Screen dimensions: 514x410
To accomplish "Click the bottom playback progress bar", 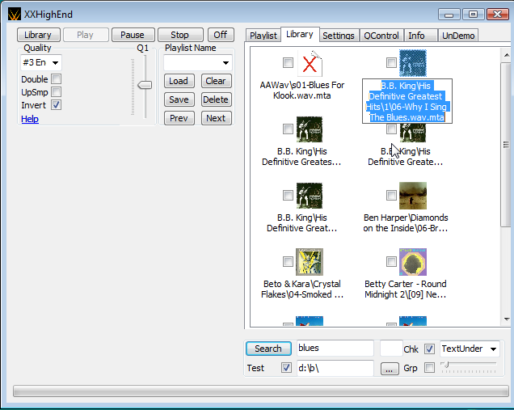I will [260, 391].
